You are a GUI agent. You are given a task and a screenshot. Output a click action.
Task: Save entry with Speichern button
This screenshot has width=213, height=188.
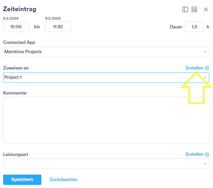22,180
